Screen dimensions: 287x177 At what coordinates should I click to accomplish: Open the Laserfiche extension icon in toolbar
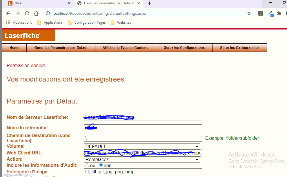tap(260, 13)
